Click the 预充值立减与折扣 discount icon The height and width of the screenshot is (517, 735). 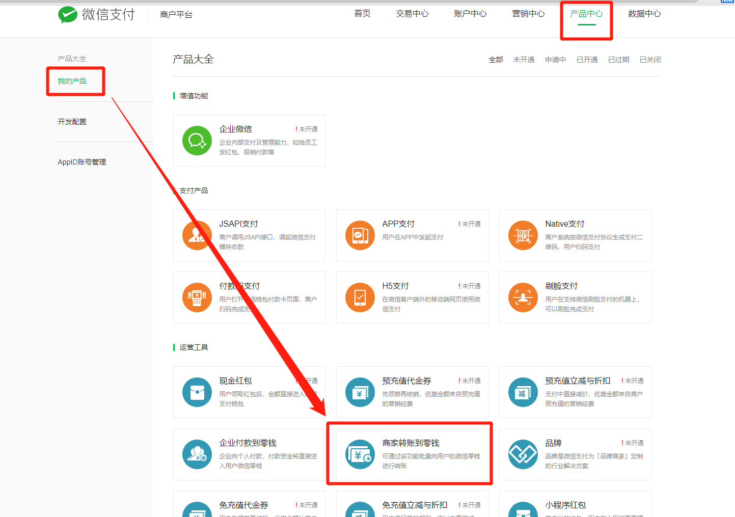tap(523, 392)
